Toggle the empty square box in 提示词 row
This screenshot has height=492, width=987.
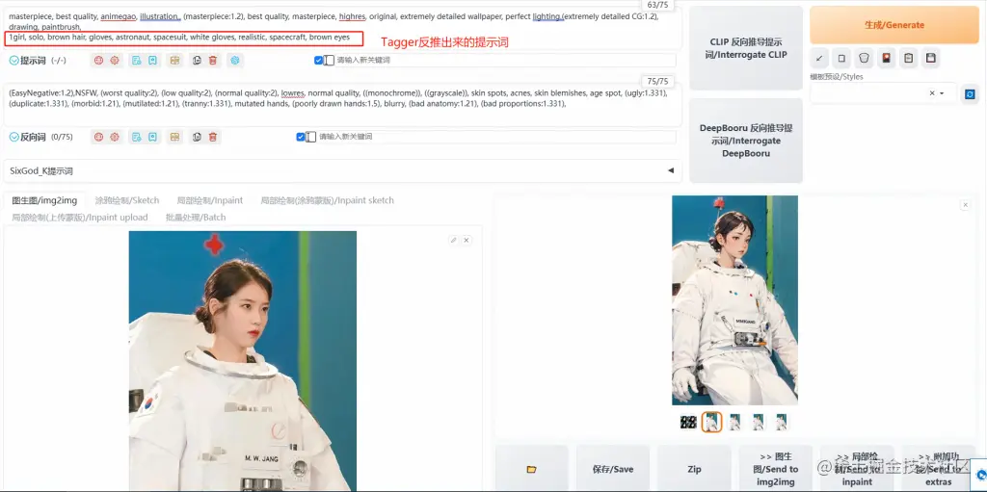(x=329, y=61)
